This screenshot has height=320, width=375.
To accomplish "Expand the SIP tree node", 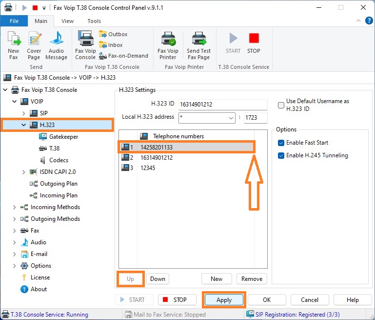I will pos(23,113).
